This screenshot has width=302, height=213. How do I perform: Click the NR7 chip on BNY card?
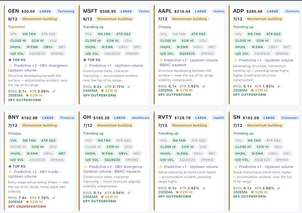(62, 154)
